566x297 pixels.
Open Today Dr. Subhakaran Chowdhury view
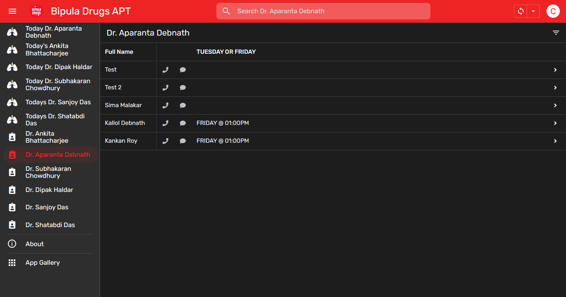pyautogui.click(x=50, y=84)
